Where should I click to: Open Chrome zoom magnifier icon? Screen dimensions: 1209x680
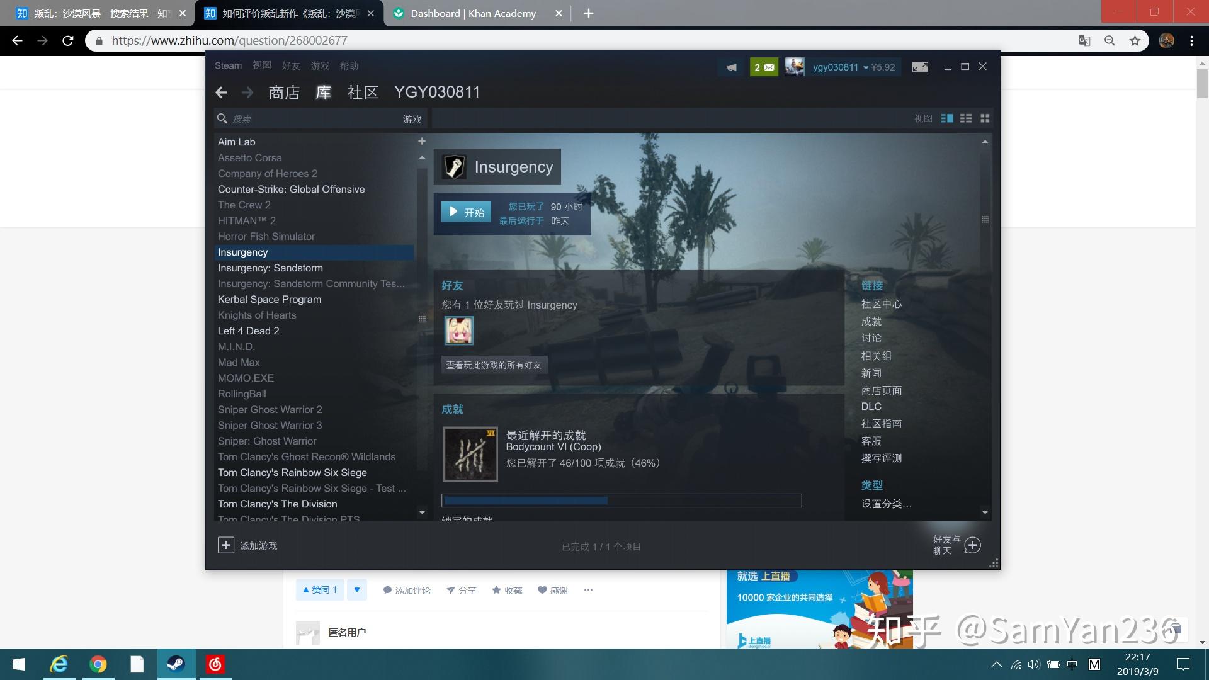tap(1110, 40)
